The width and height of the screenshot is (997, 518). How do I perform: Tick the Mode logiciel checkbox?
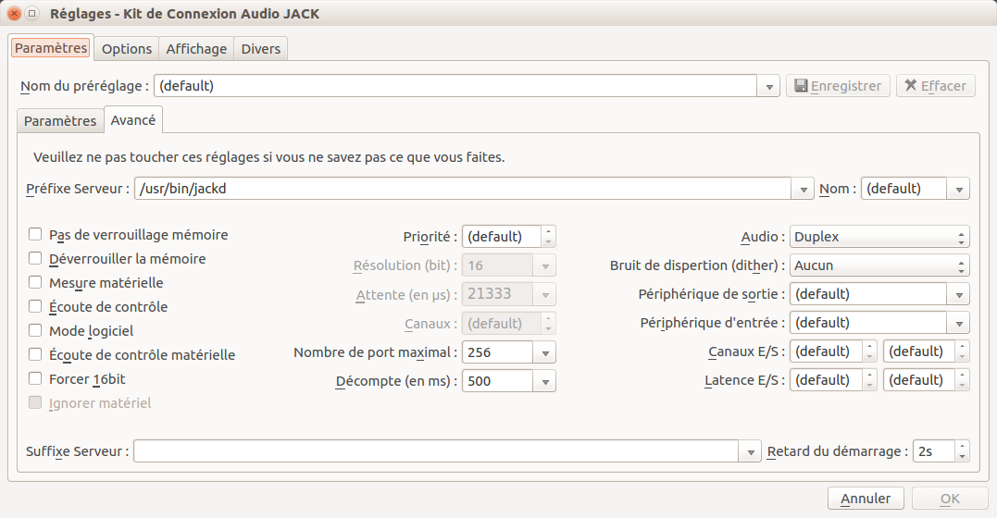coord(35,331)
